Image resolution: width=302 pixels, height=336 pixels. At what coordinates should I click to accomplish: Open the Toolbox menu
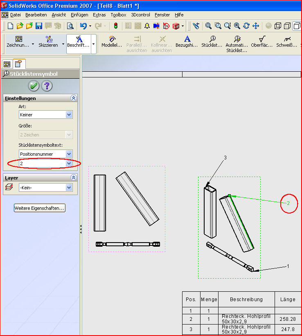click(118, 15)
